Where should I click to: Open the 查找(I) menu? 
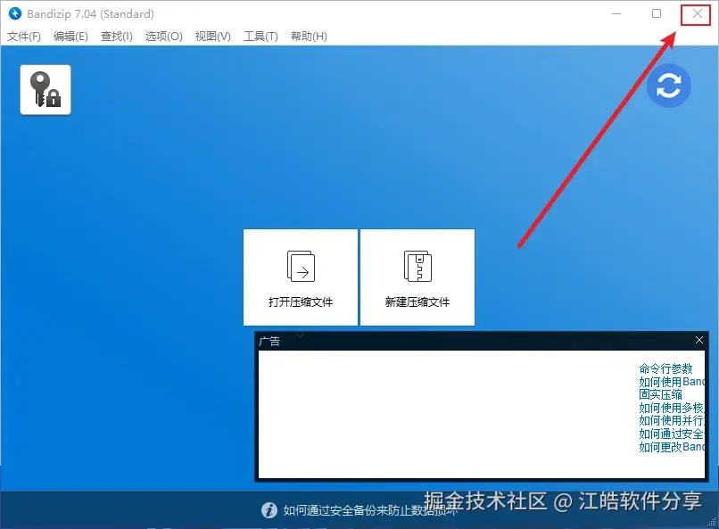click(116, 36)
